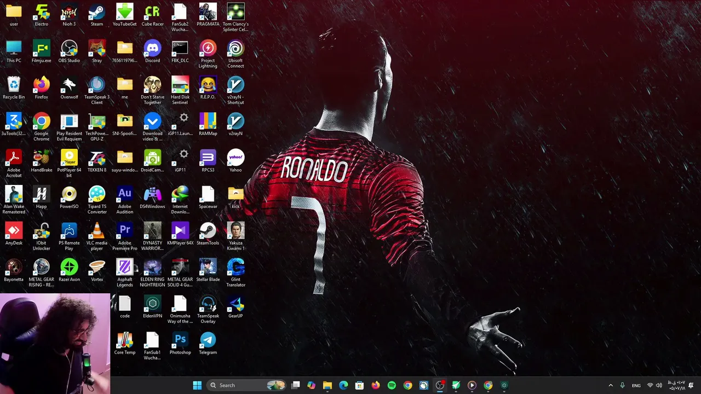The width and height of the screenshot is (701, 394).
Task: Select the HandBrake desktop icon
Action: (41, 161)
